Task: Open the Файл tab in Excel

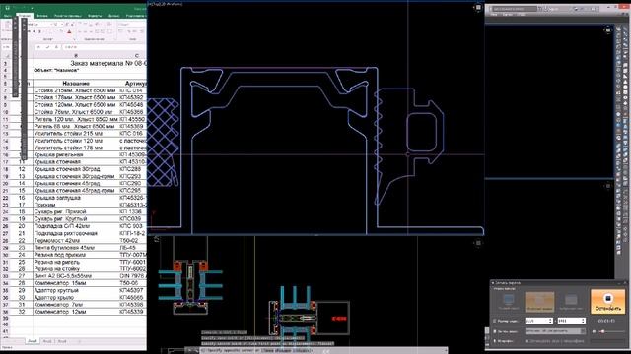Action: (x=7, y=16)
